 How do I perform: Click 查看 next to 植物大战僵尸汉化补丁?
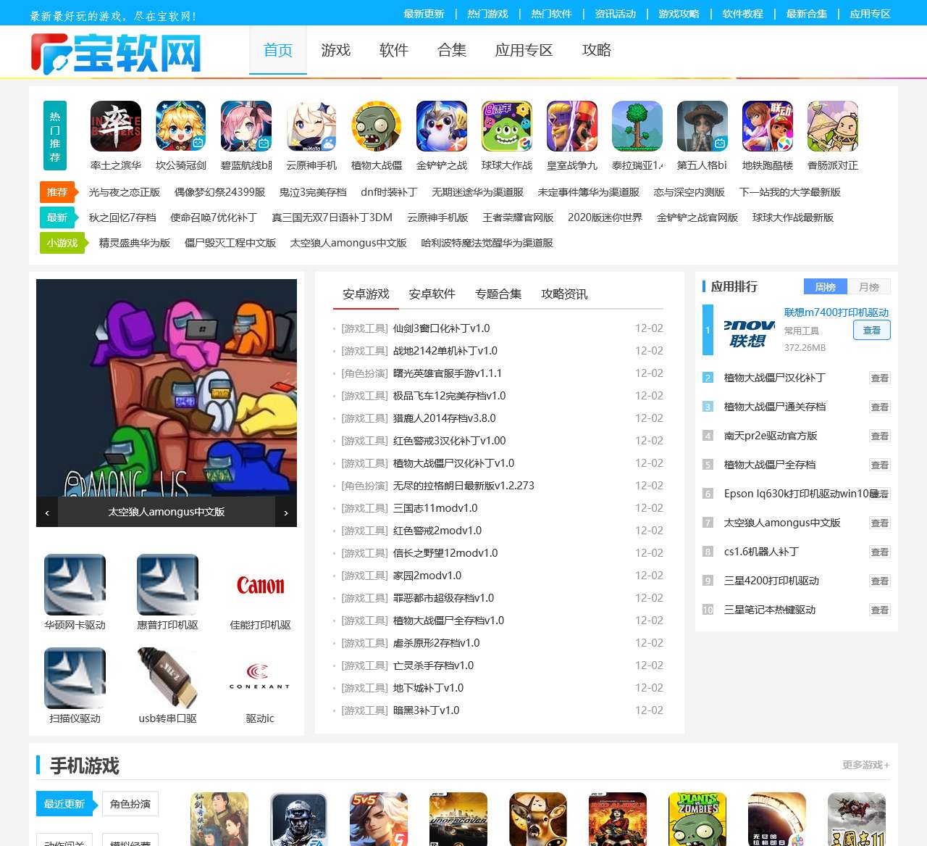pyautogui.click(x=880, y=378)
